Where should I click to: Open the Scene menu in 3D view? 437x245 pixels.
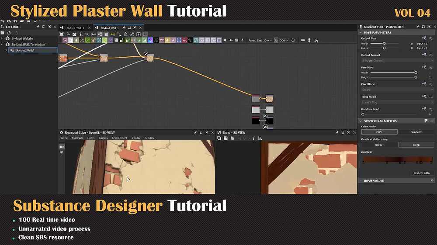(64, 138)
